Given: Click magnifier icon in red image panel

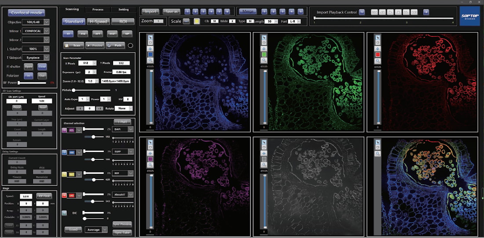Looking at the screenshot, I should click(x=377, y=61).
